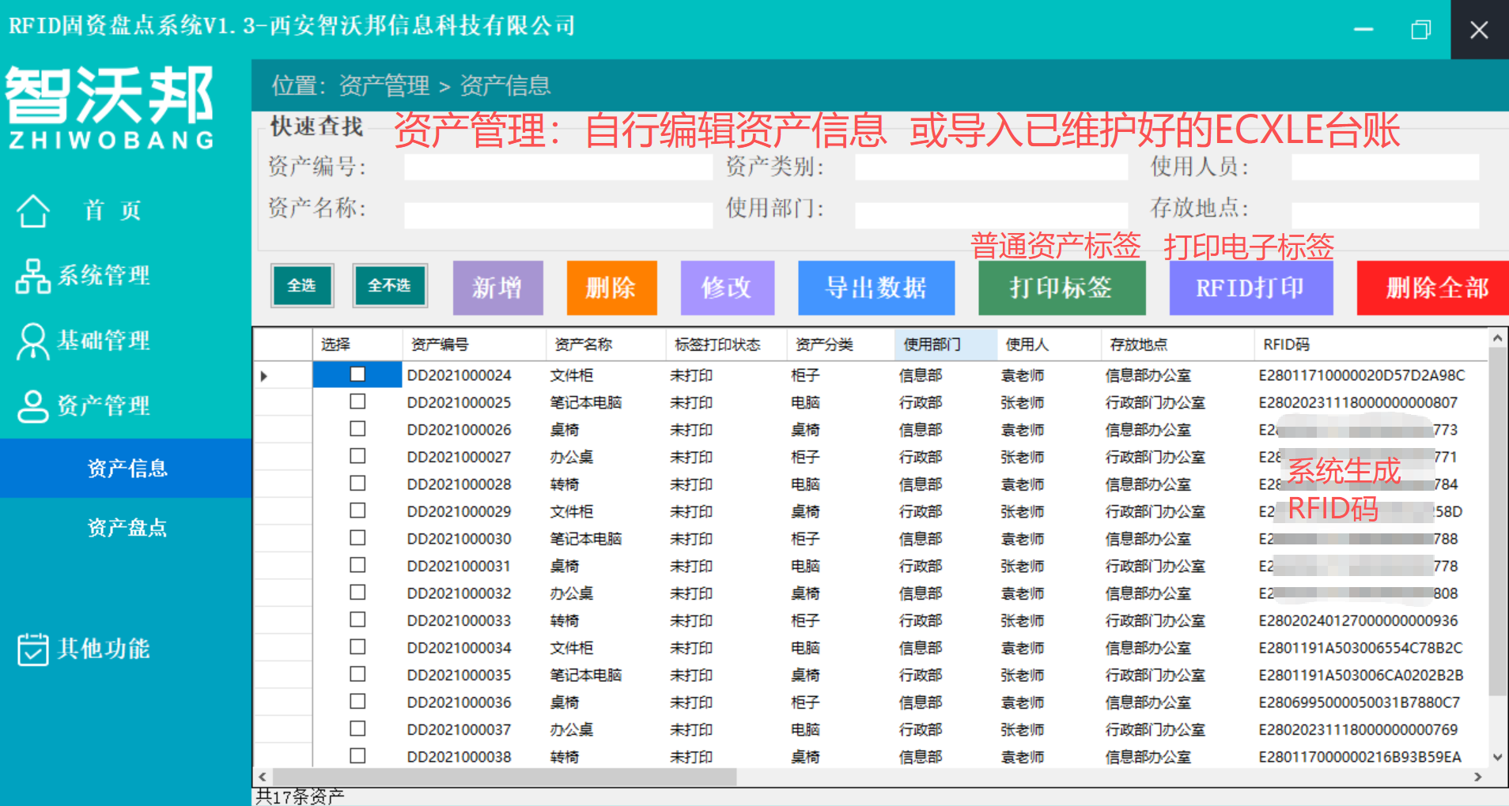Switch to the 资产盘点 page
The height and width of the screenshot is (806, 1509).
pyautogui.click(x=127, y=528)
